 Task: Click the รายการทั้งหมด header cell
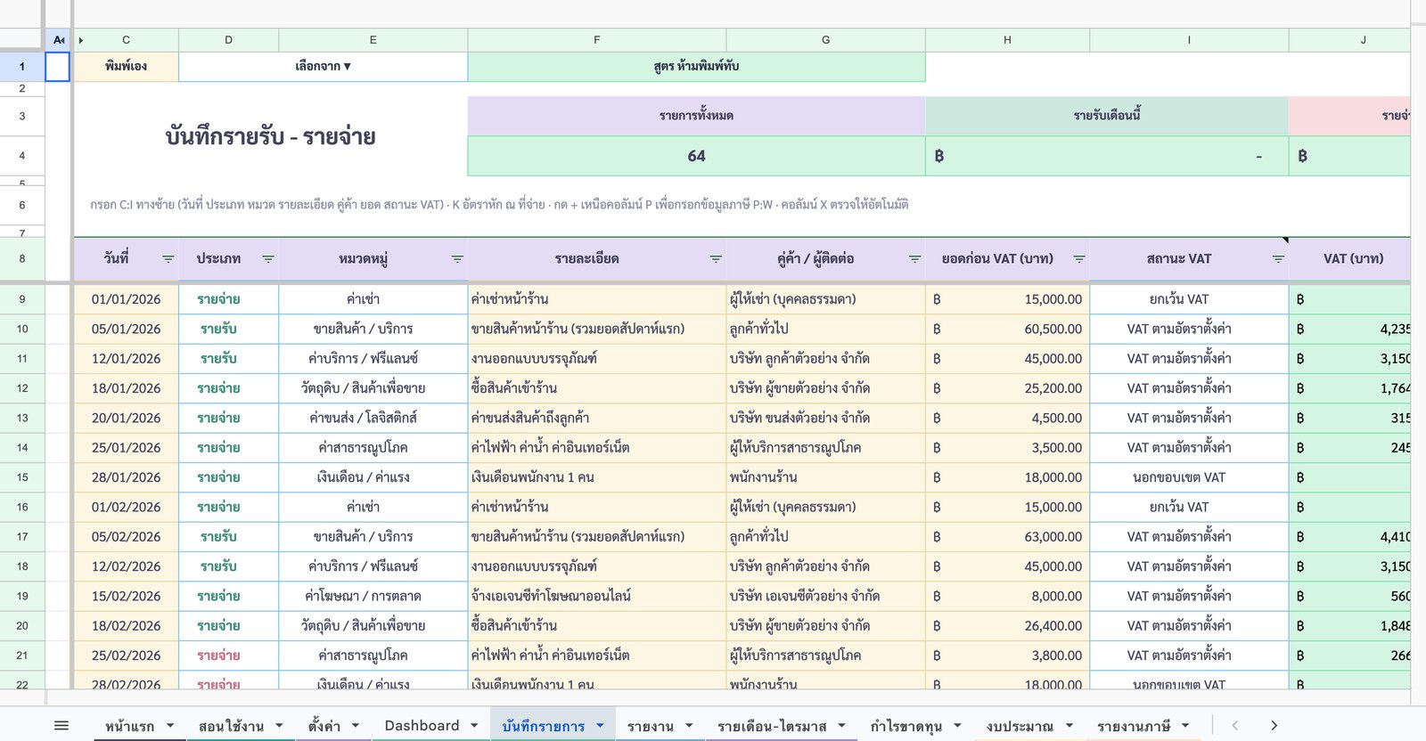(696, 116)
